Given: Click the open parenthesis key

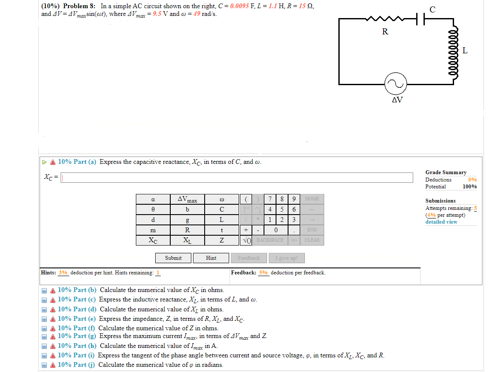Looking at the screenshot, I should coord(246,199).
